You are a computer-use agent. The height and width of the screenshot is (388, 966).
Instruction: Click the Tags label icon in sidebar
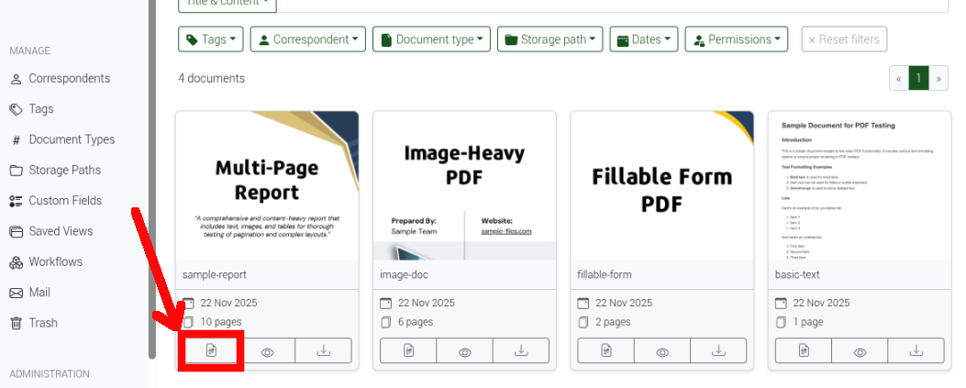point(16,110)
